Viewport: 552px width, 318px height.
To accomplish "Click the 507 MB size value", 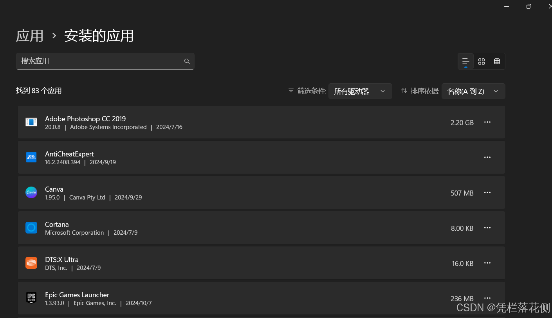I will (x=462, y=193).
